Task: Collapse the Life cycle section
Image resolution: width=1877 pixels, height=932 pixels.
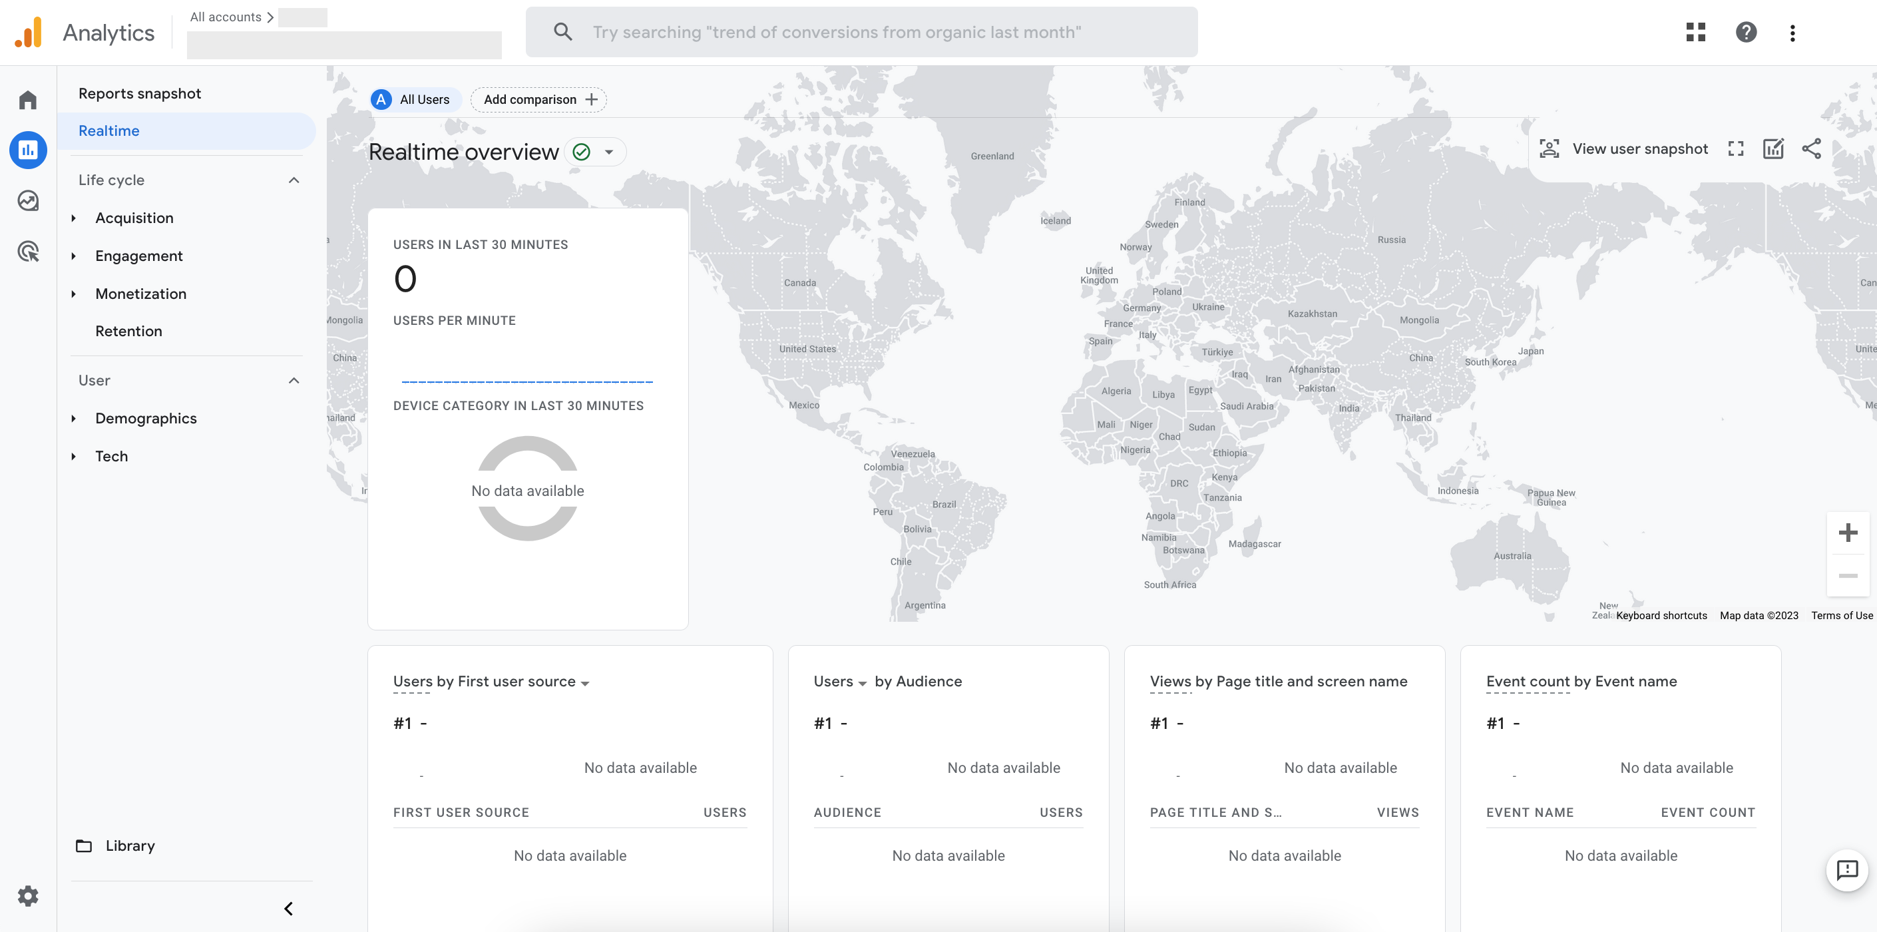Action: click(294, 180)
